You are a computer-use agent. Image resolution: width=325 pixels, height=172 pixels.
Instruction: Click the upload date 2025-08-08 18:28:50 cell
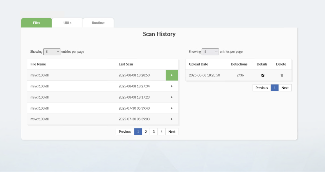(205, 75)
